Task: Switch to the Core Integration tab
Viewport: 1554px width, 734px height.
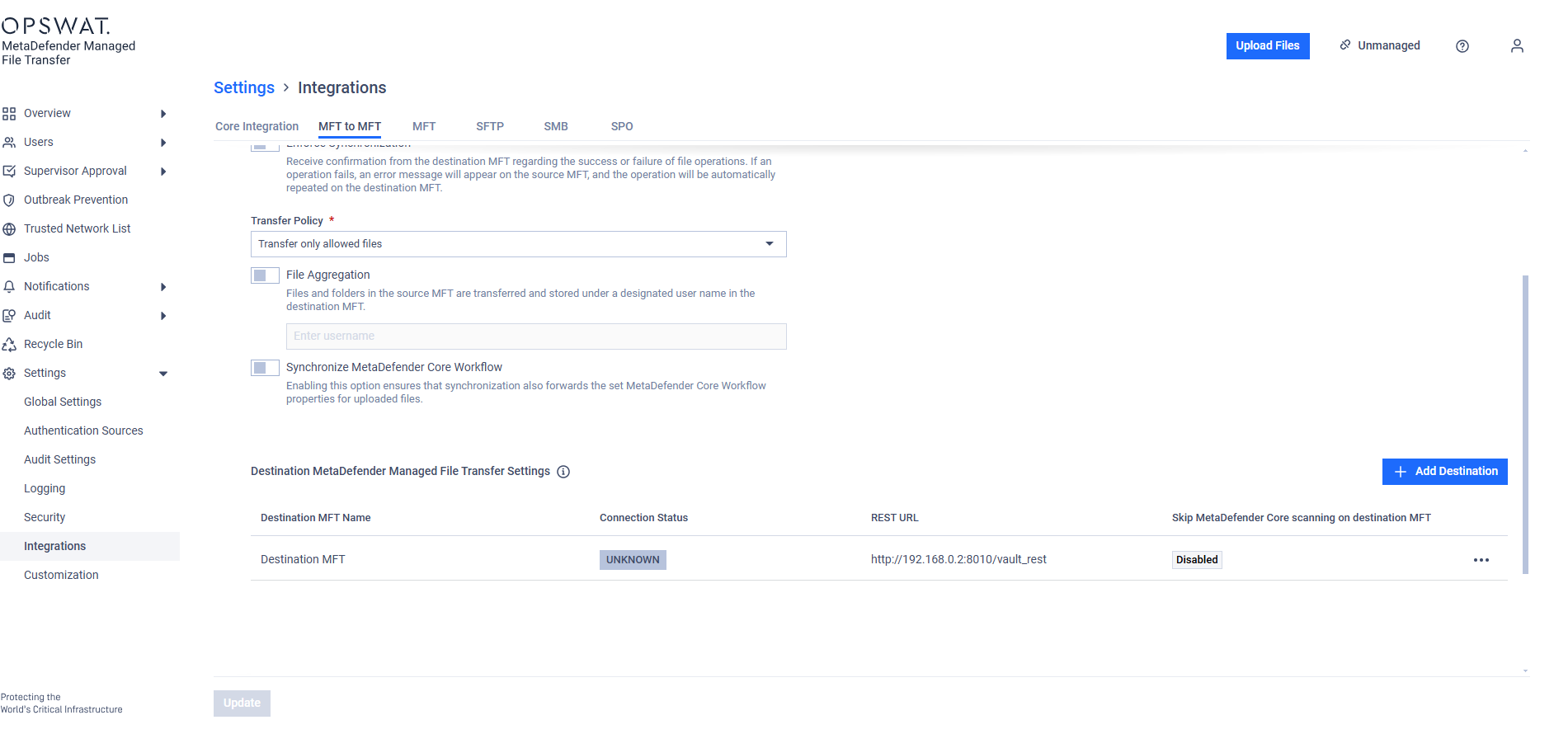Action: (x=257, y=126)
